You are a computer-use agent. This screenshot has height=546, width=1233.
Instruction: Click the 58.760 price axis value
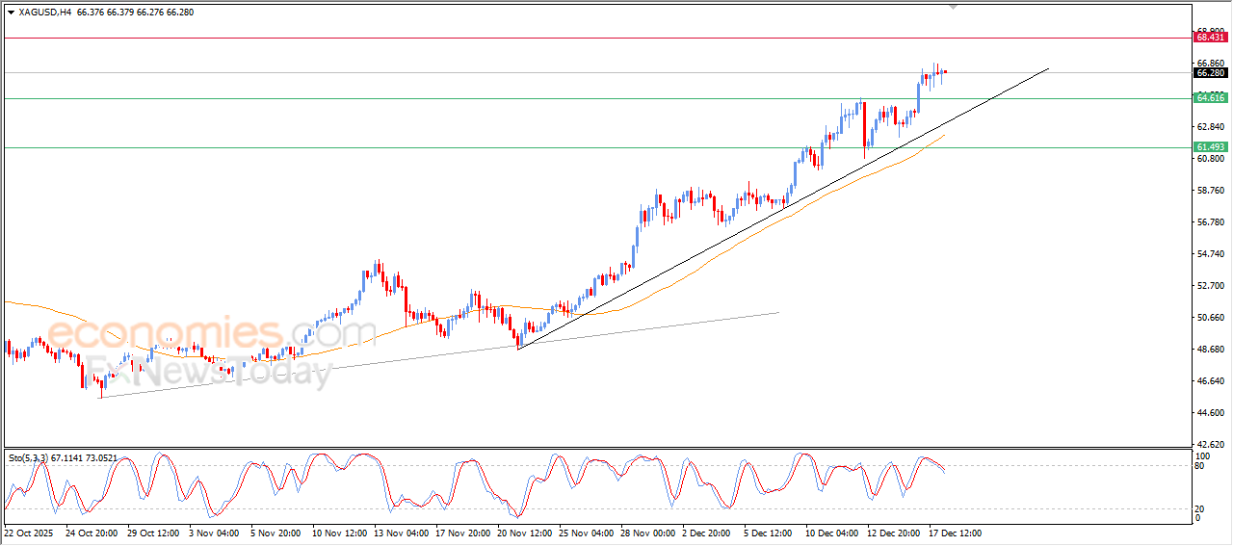click(1210, 190)
